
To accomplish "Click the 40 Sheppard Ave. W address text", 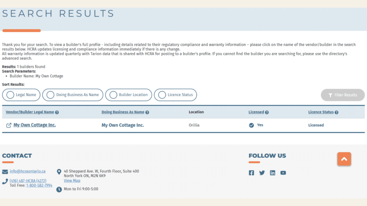I will tap(101, 171).
